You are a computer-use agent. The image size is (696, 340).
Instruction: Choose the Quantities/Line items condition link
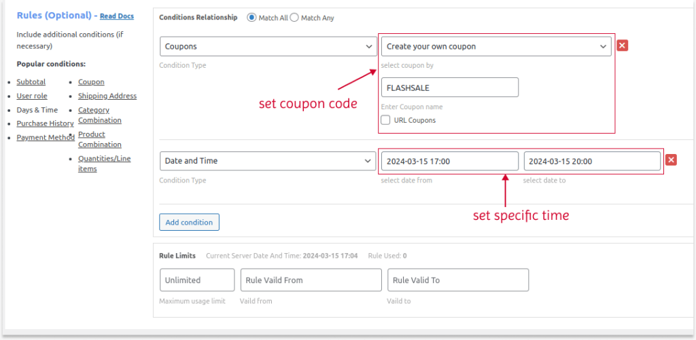(x=104, y=164)
